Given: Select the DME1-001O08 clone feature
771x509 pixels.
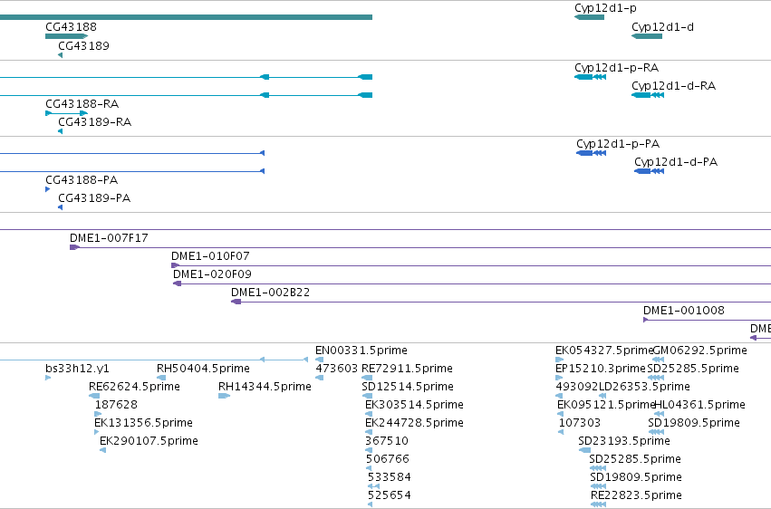Looking at the screenshot, I should click(707, 321).
